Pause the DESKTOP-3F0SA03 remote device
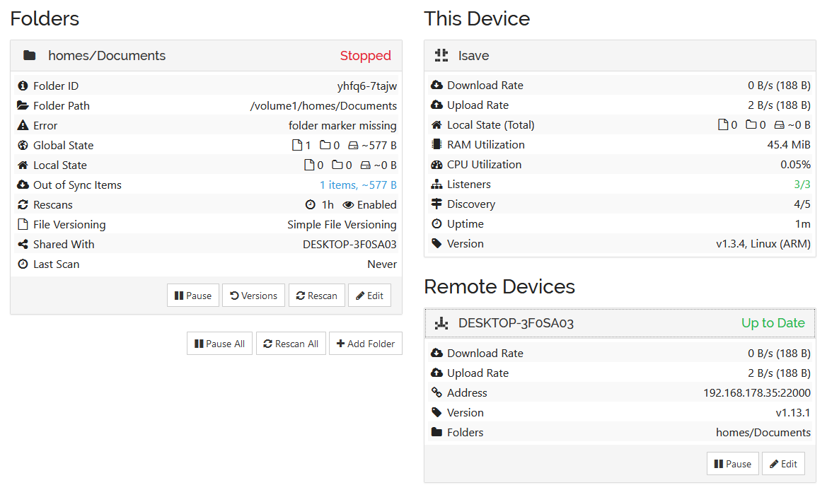Image resolution: width=827 pixels, height=490 pixels. point(733,464)
